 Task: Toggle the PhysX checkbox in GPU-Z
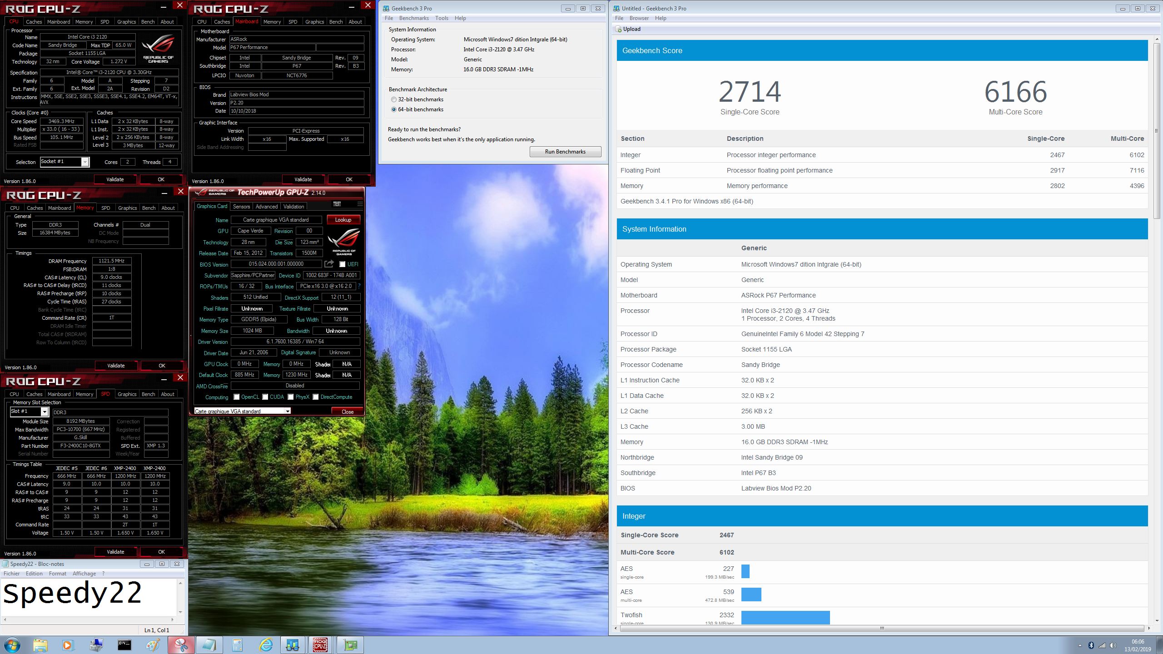tap(291, 397)
